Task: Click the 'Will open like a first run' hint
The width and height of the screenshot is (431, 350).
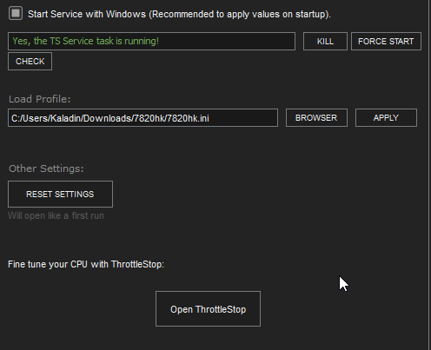Action: 56,215
